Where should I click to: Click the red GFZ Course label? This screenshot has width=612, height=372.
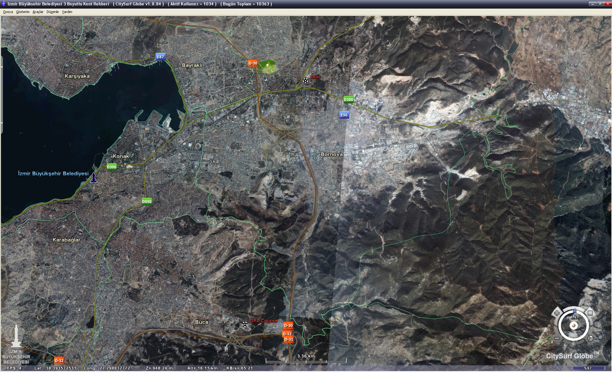pyautogui.click(x=264, y=320)
